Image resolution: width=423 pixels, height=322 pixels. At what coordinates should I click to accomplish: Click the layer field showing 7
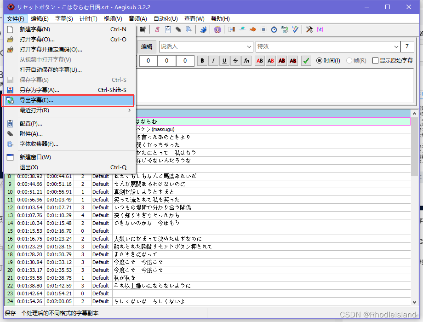pyautogui.click(x=407, y=47)
